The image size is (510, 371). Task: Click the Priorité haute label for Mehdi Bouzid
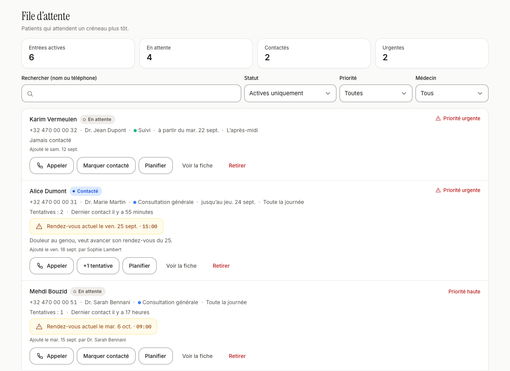(x=464, y=291)
